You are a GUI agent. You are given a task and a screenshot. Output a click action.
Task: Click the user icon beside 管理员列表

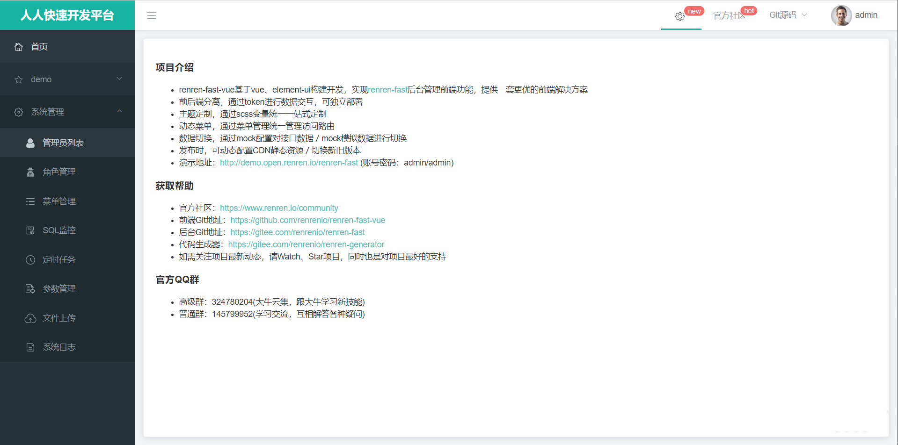[30, 143]
